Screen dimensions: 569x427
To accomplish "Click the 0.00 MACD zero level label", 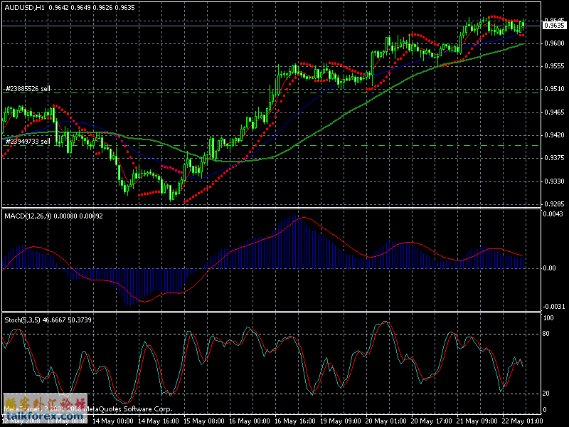I will [x=549, y=268].
